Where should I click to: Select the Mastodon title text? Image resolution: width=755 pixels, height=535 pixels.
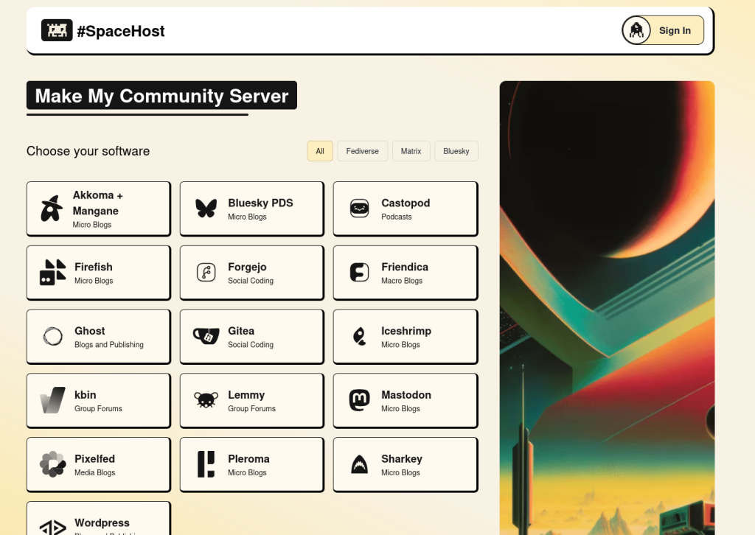click(406, 395)
